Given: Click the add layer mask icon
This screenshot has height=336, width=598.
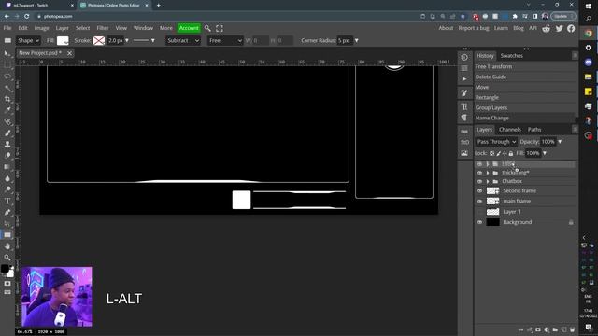Looking at the screenshot, I should click(x=538, y=329).
